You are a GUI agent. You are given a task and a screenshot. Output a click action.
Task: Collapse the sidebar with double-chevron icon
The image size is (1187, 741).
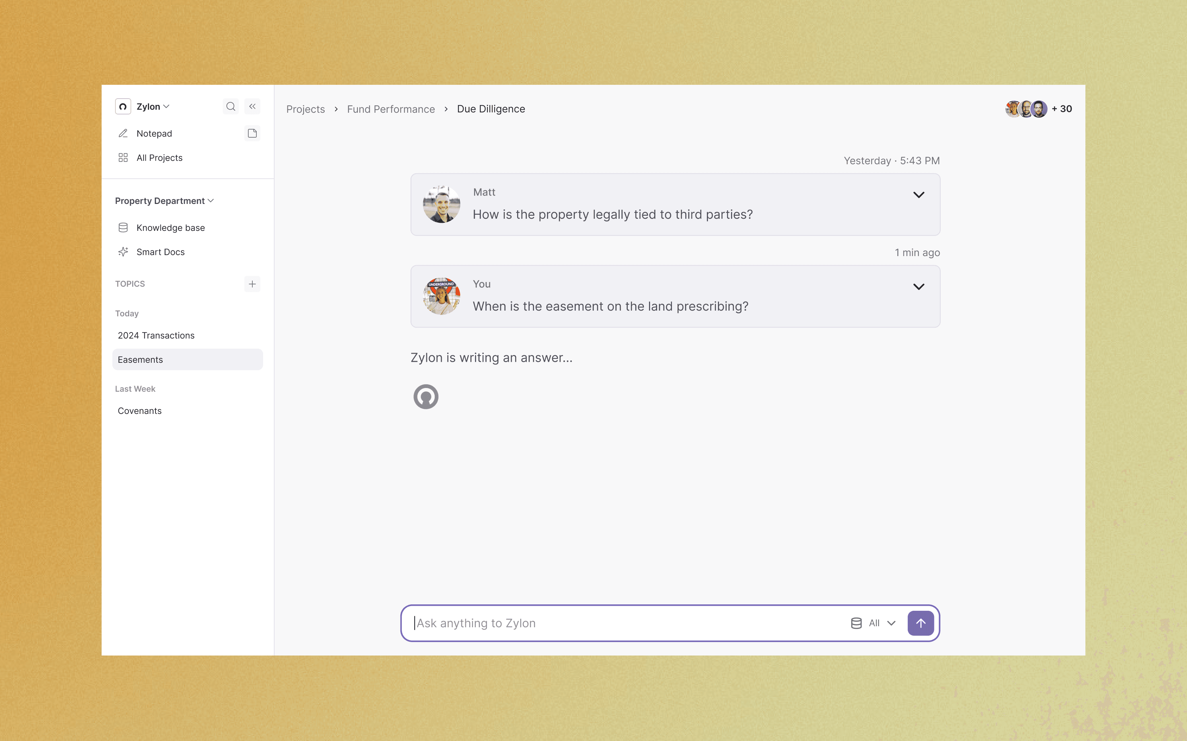(252, 106)
